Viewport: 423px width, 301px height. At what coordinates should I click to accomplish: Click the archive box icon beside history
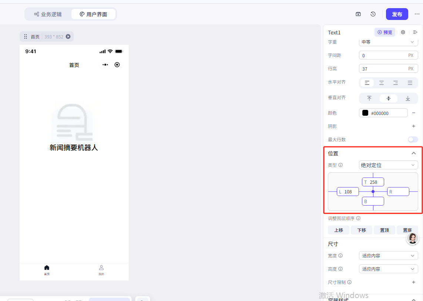point(358,14)
